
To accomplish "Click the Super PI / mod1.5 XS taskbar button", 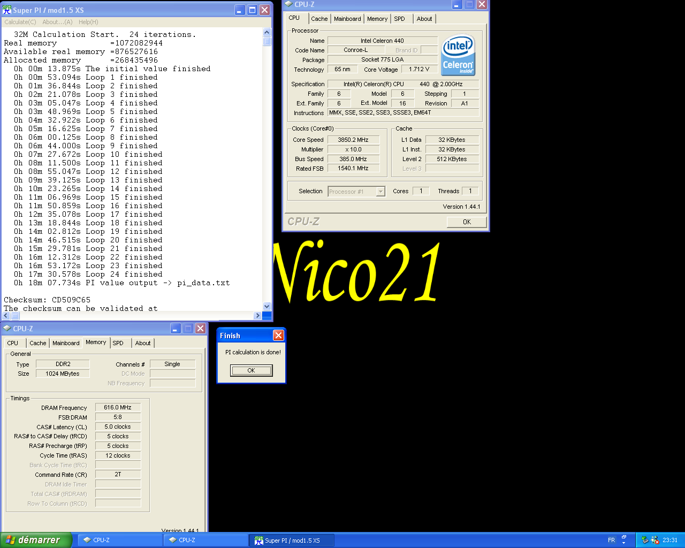I will (x=292, y=540).
